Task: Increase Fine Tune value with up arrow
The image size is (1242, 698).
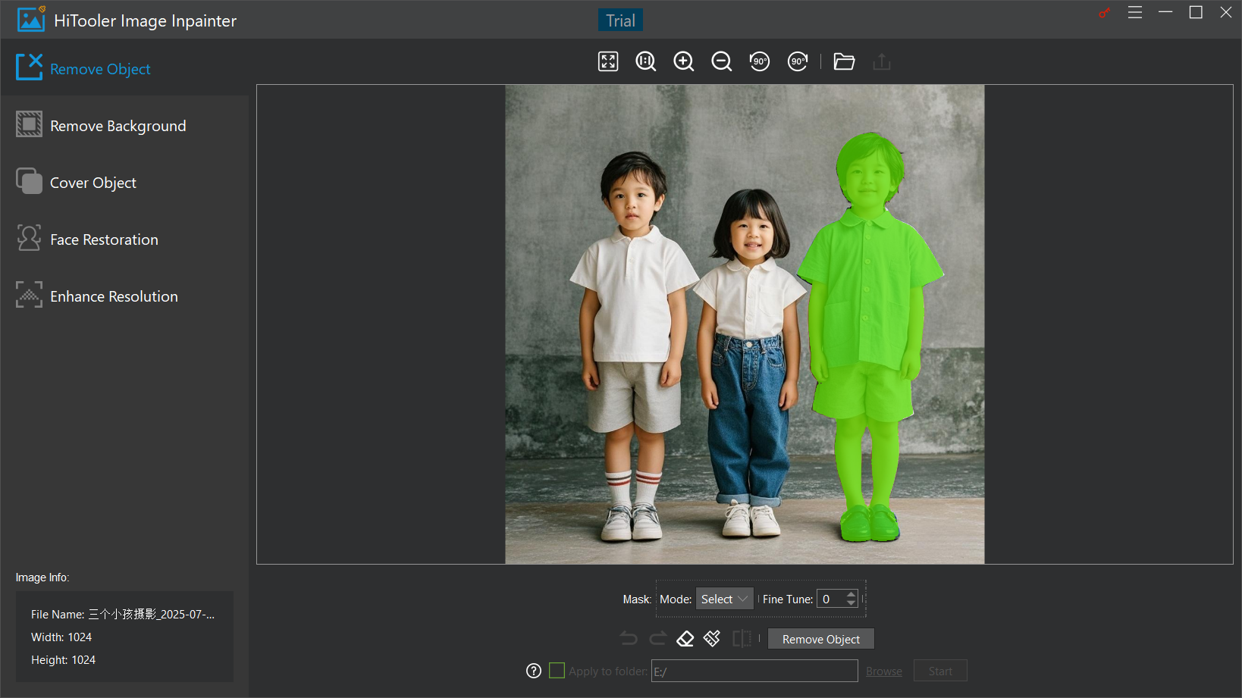Action: (x=851, y=594)
